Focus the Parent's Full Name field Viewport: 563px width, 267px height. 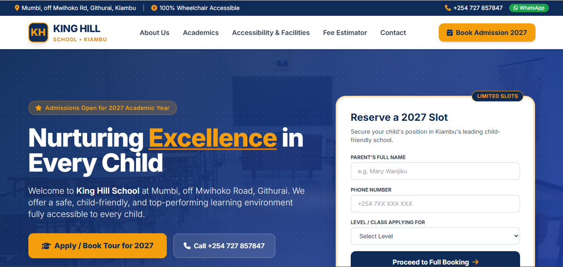[x=435, y=171]
